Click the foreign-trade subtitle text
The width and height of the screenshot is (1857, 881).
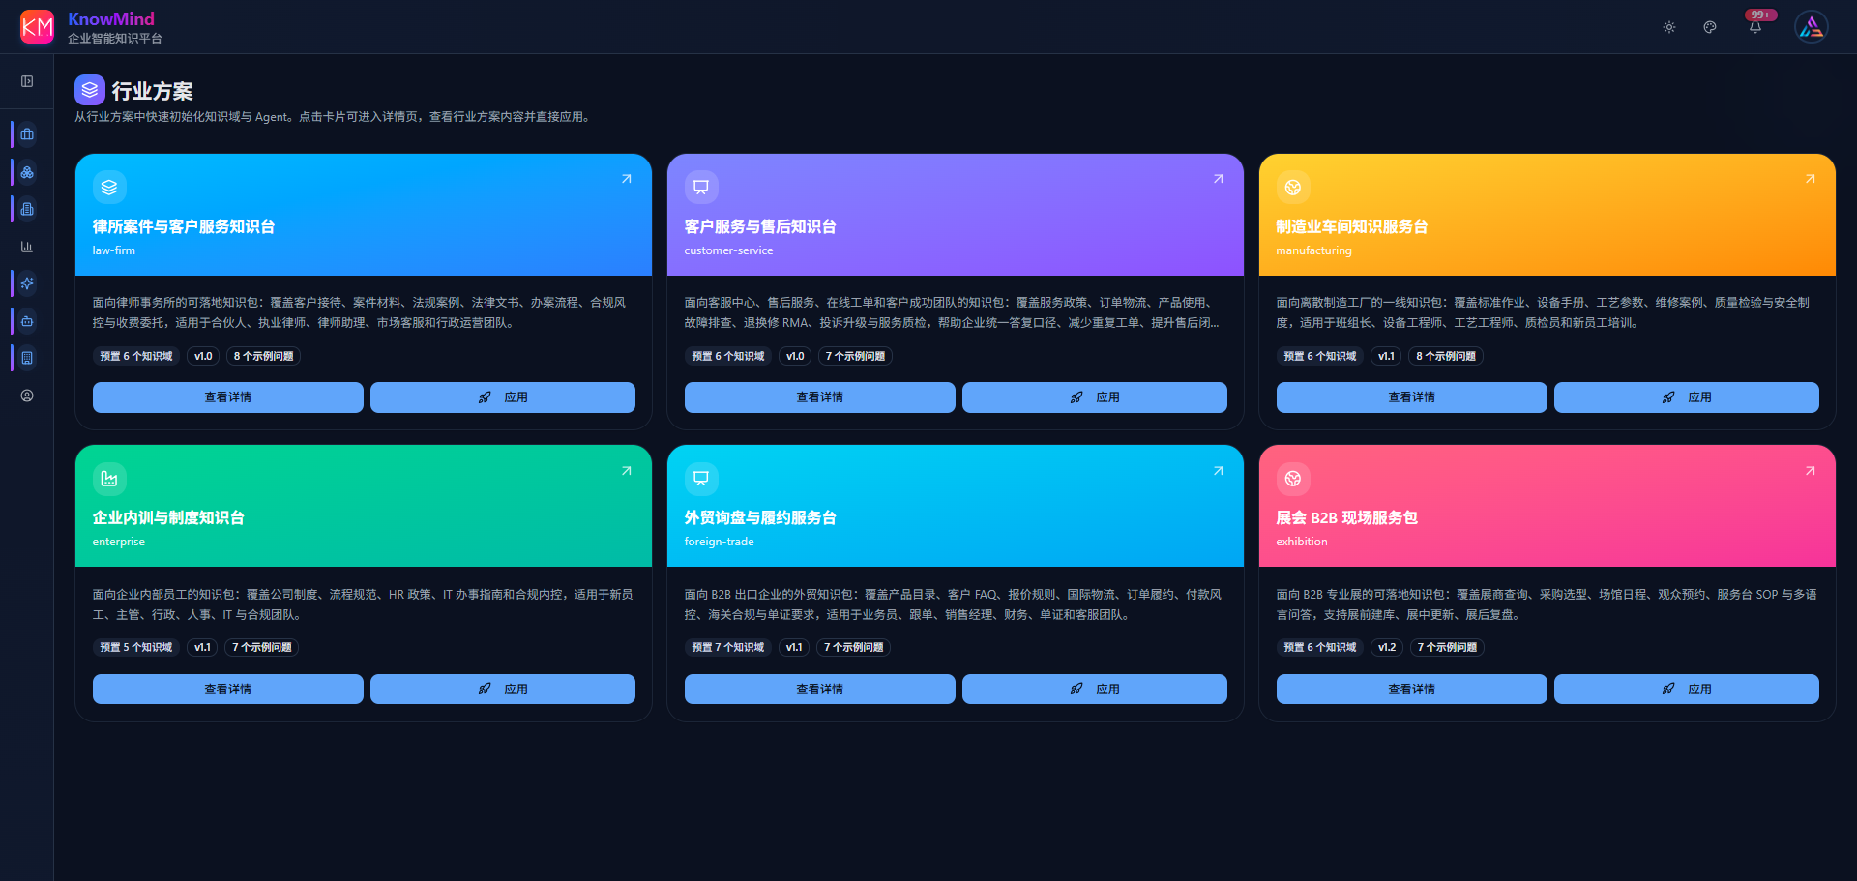[x=720, y=542]
